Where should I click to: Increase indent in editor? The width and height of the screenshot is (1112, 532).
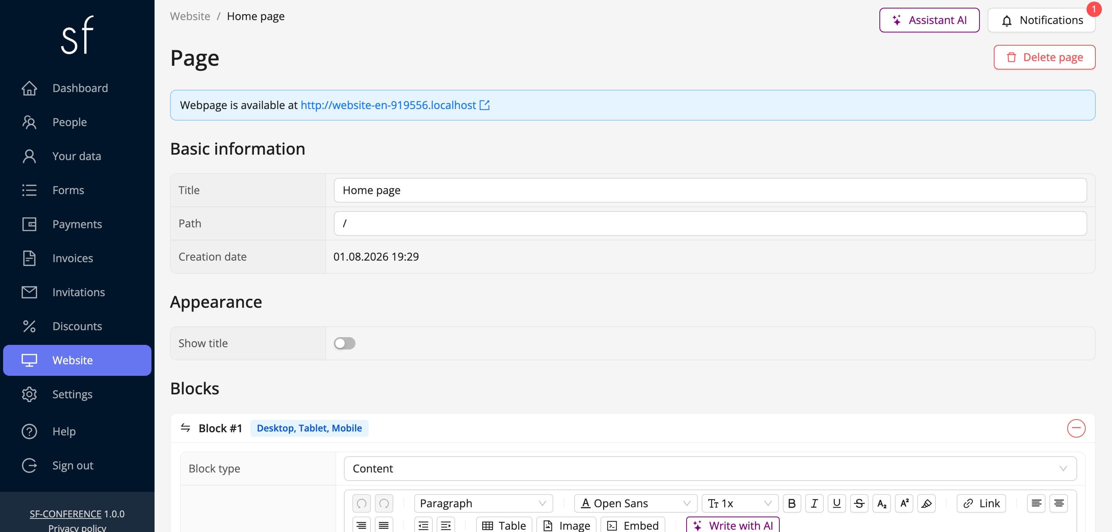point(446,525)
